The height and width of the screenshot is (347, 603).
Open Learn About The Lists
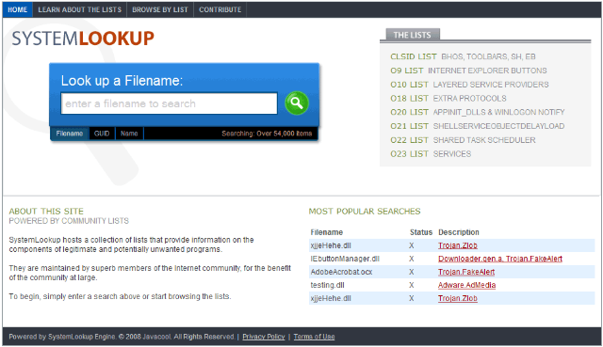79,9
